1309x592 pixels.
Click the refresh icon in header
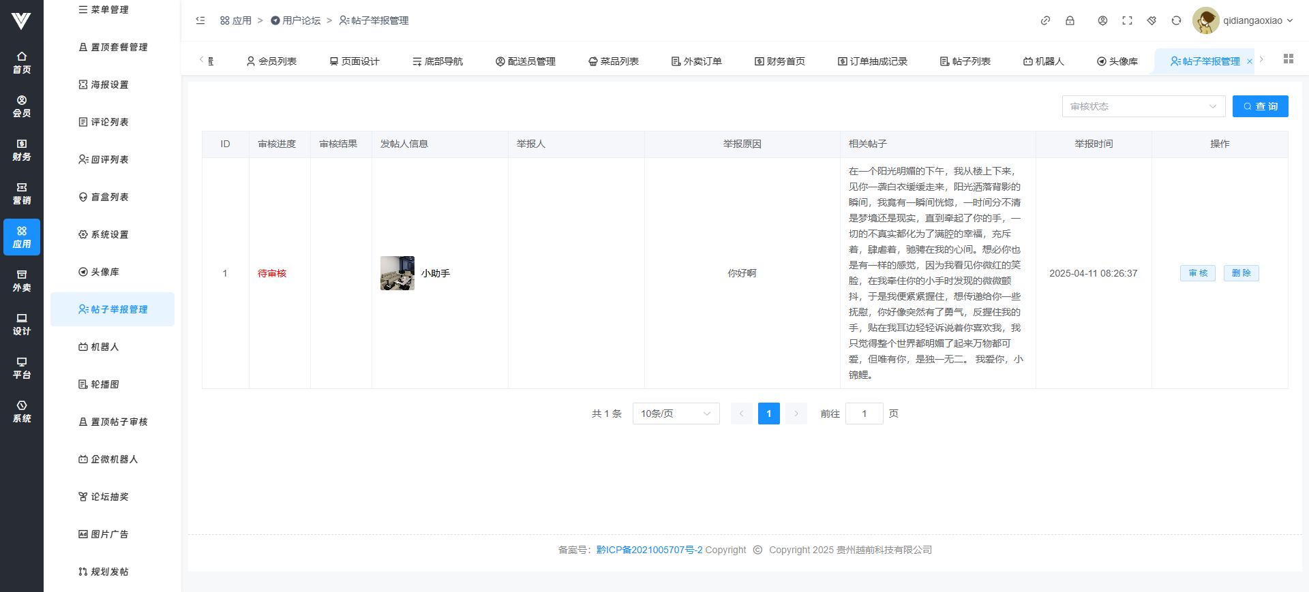1176,20
